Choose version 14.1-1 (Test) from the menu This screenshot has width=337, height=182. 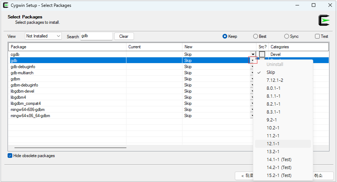pos(283,160)
